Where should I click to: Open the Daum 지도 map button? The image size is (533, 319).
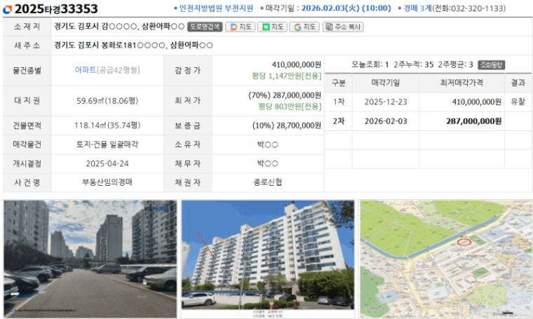[x=241, y=27]
